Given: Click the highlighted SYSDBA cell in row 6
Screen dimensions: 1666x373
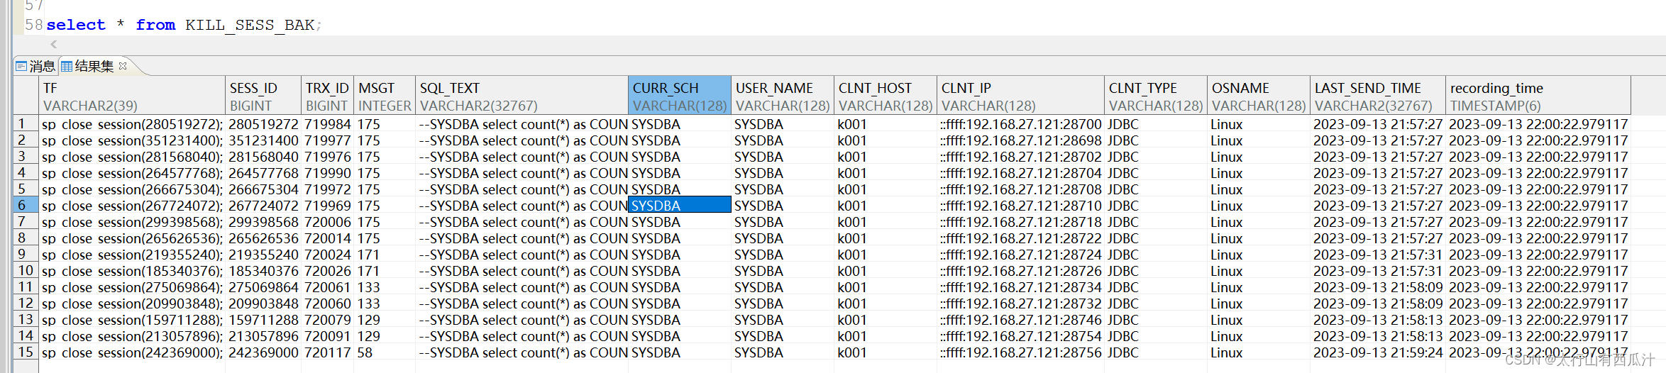Looking at the screenshot, I should click(x=679, y=206).
